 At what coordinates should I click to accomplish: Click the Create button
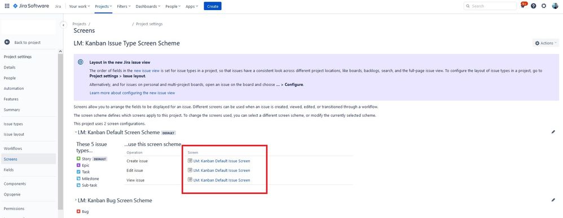tap(213, 6)
